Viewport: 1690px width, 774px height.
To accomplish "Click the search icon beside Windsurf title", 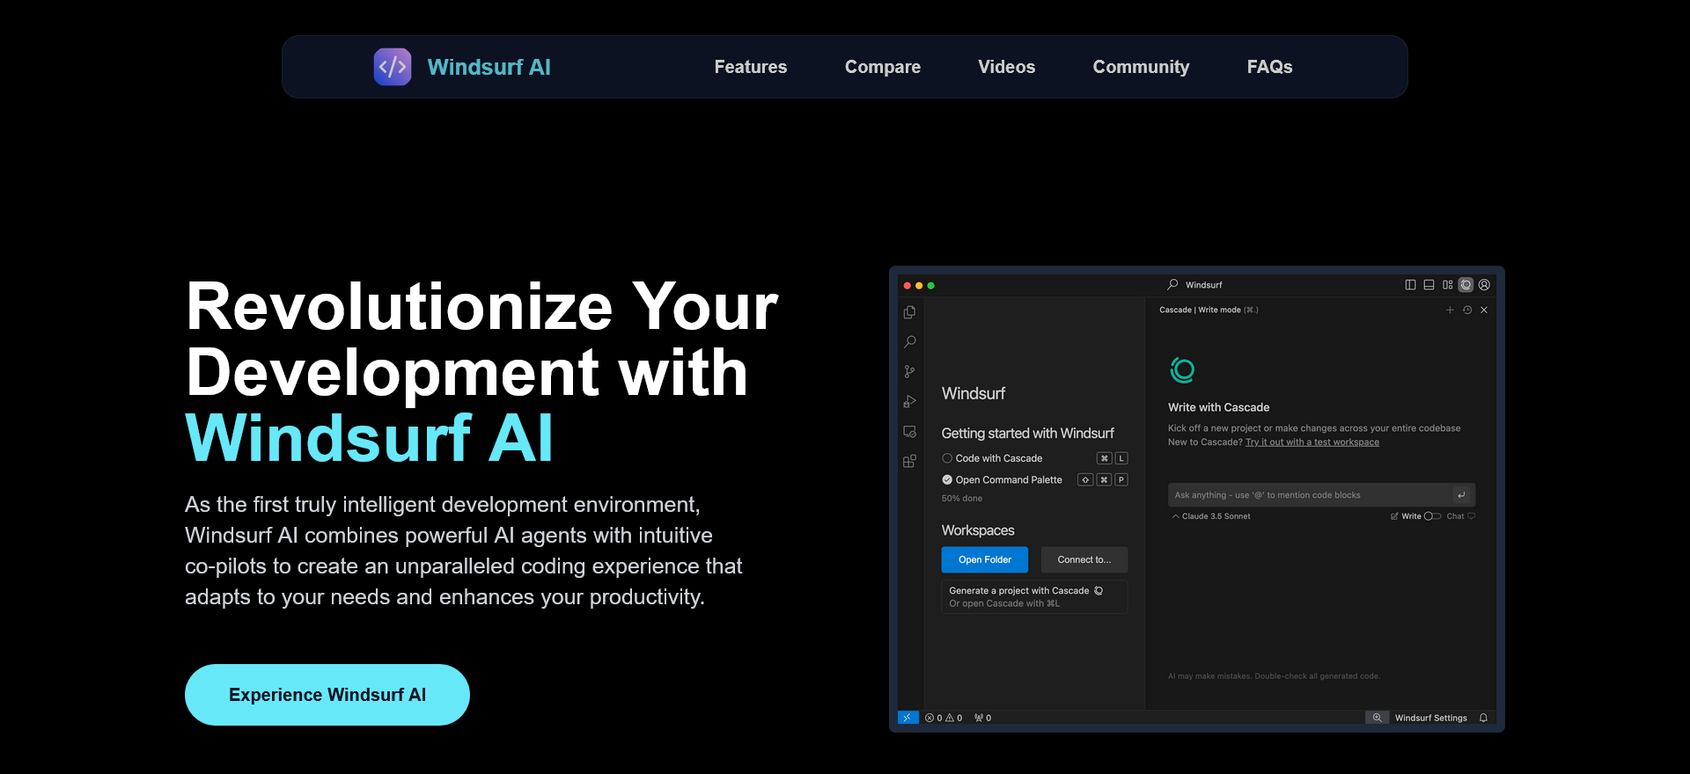I will (x=1172, y=285).
